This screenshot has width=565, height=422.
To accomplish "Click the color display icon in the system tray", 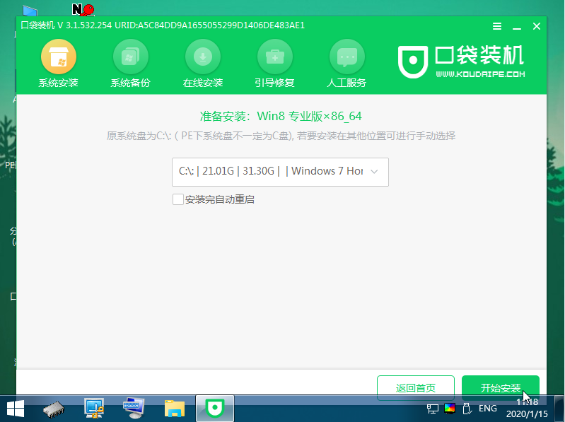I will click(x=450, y=409).
